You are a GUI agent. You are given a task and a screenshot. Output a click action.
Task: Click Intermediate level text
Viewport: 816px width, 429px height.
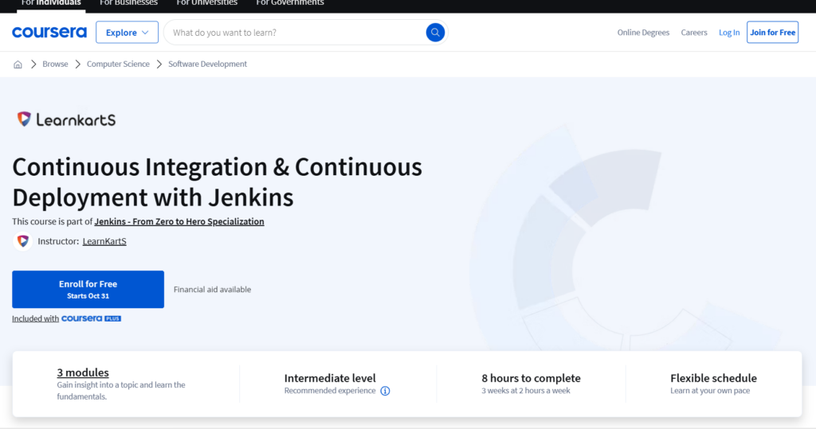point(330,378)
